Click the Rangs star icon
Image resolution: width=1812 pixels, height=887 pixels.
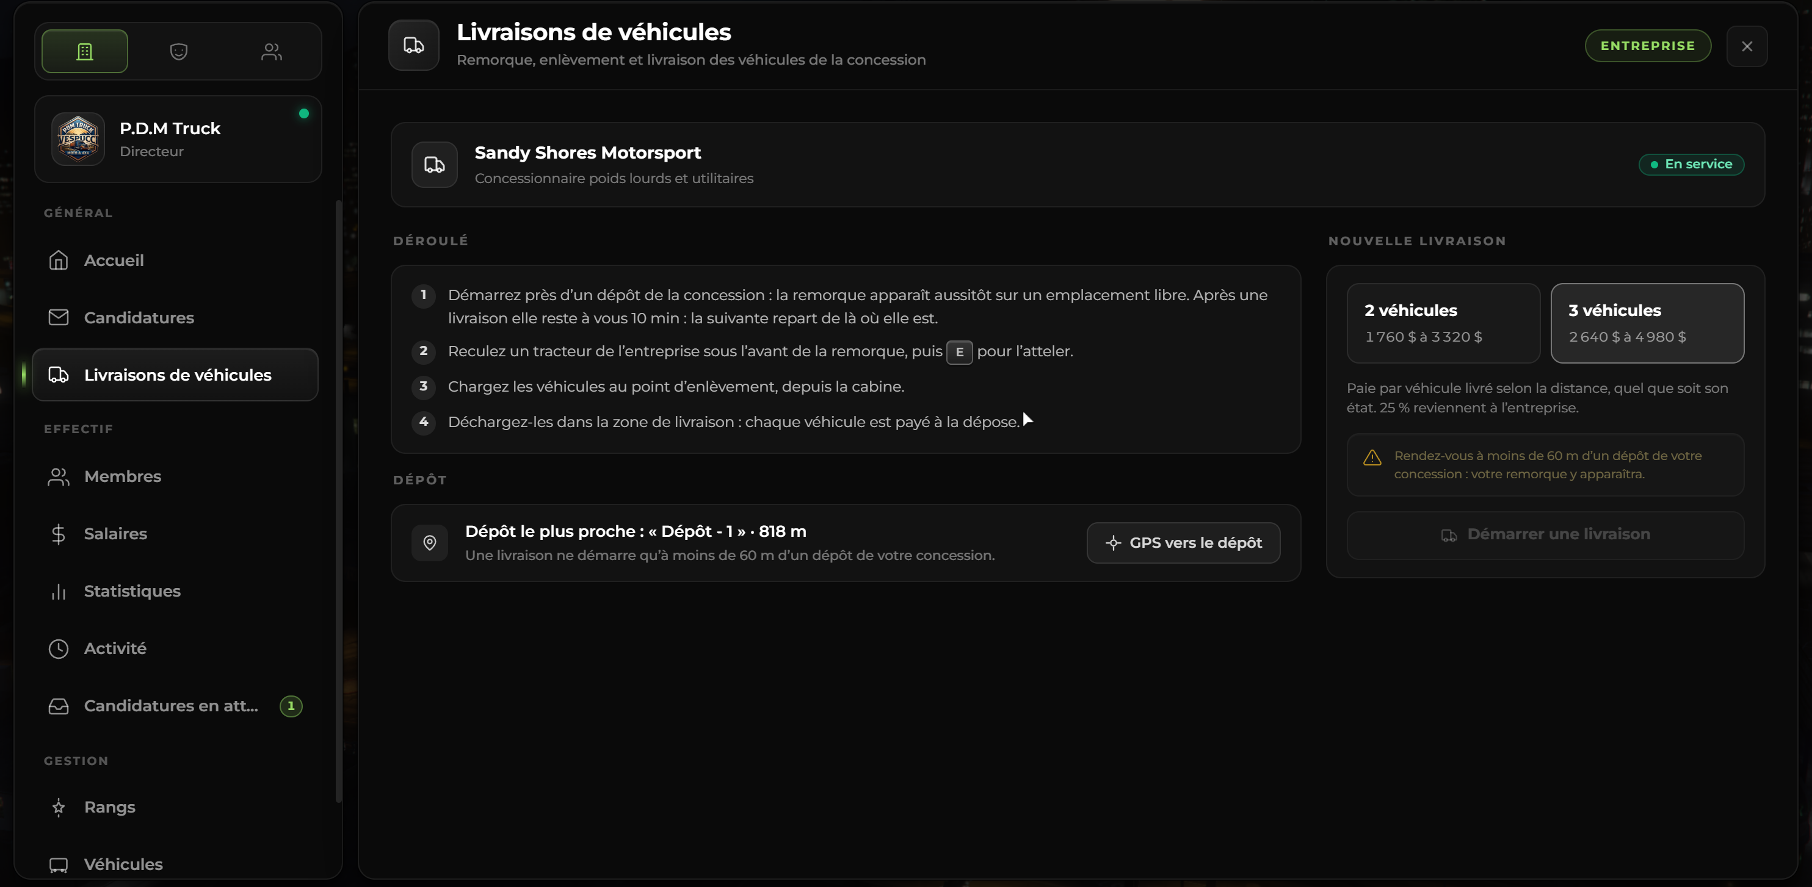tap(59, 808)
